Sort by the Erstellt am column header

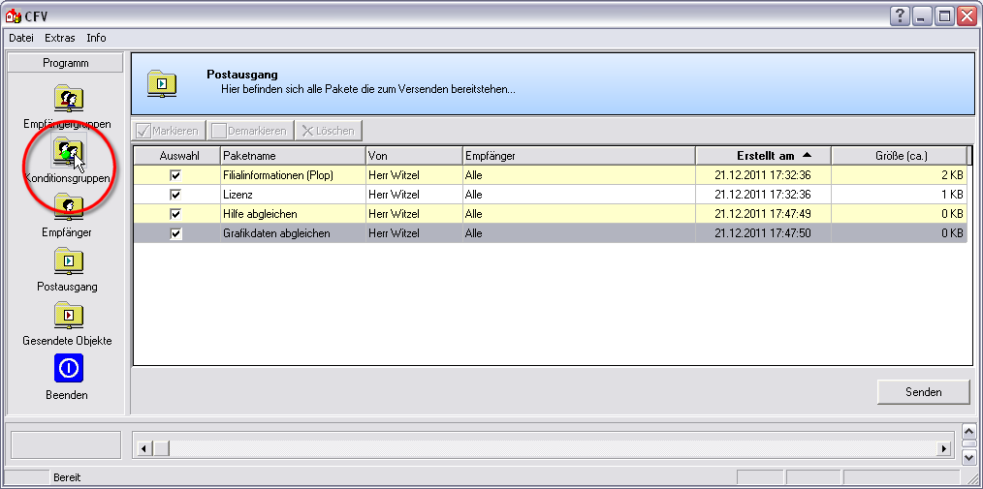(763, 156)
